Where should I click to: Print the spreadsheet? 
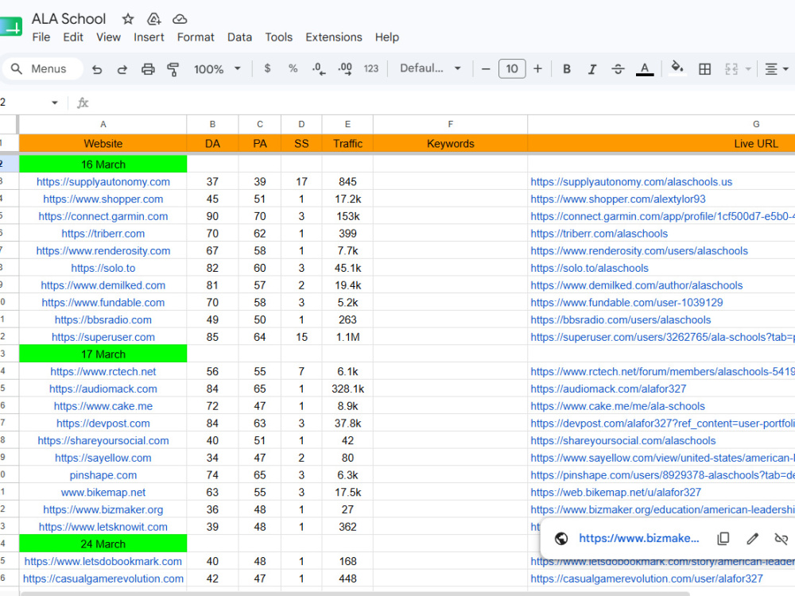(148, 69)
